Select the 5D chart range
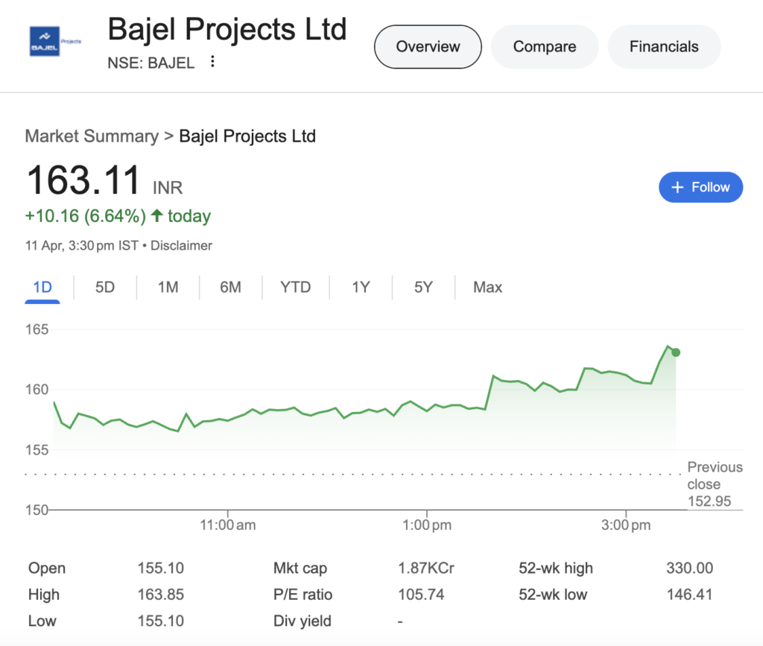Screen dimensions: 763x646 (x=105, y=287)
